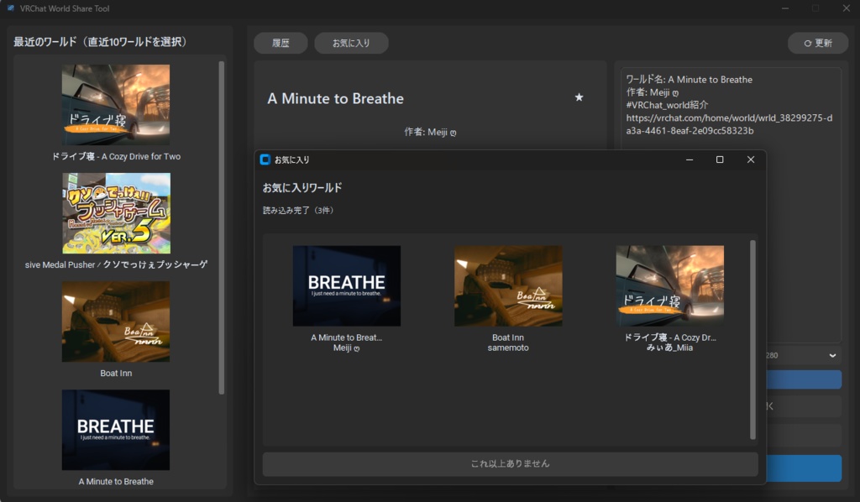The image size is (860, 502).
Task: Minimize the VRChat World Share Tool window
Action: click(x=785, y=8)
